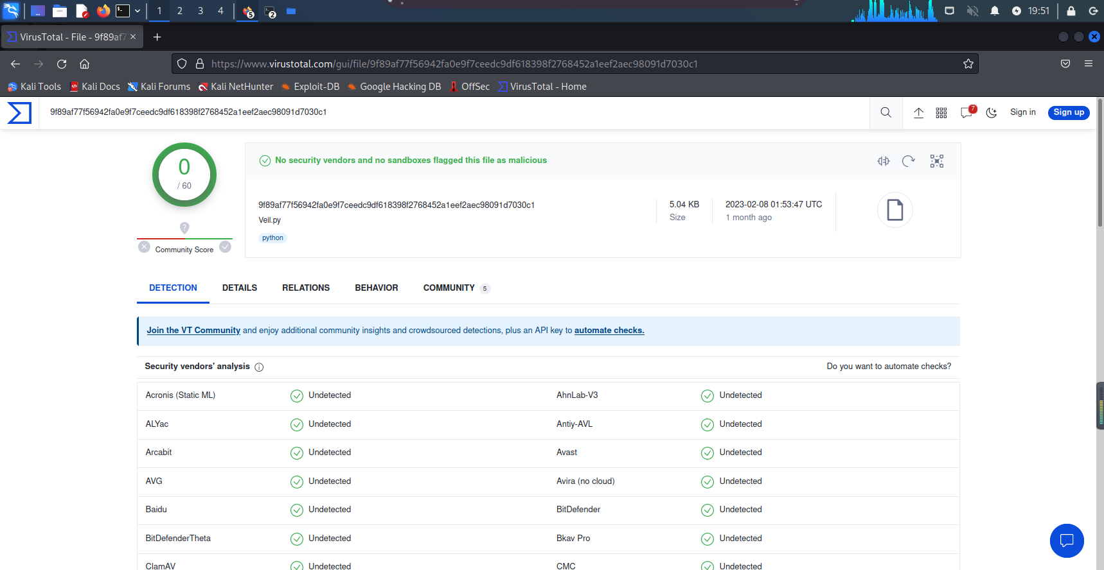Click the Security vendors' analysis info icon
This screenshot has height=570, width=1104.
pyautogui.click(x=259, y=367)
